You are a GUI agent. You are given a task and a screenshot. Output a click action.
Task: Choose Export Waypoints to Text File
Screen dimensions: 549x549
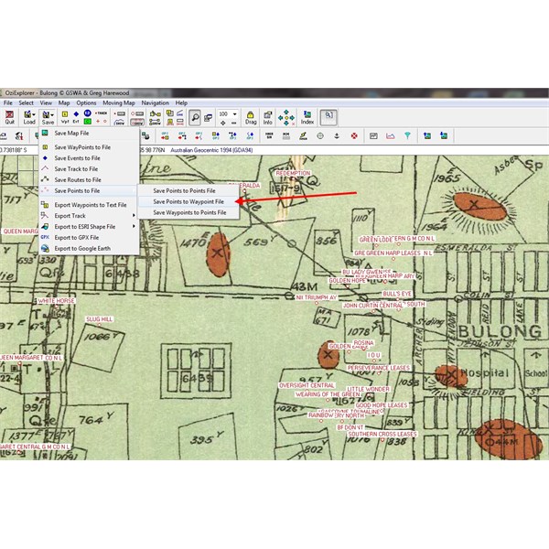tap(89, 205)
